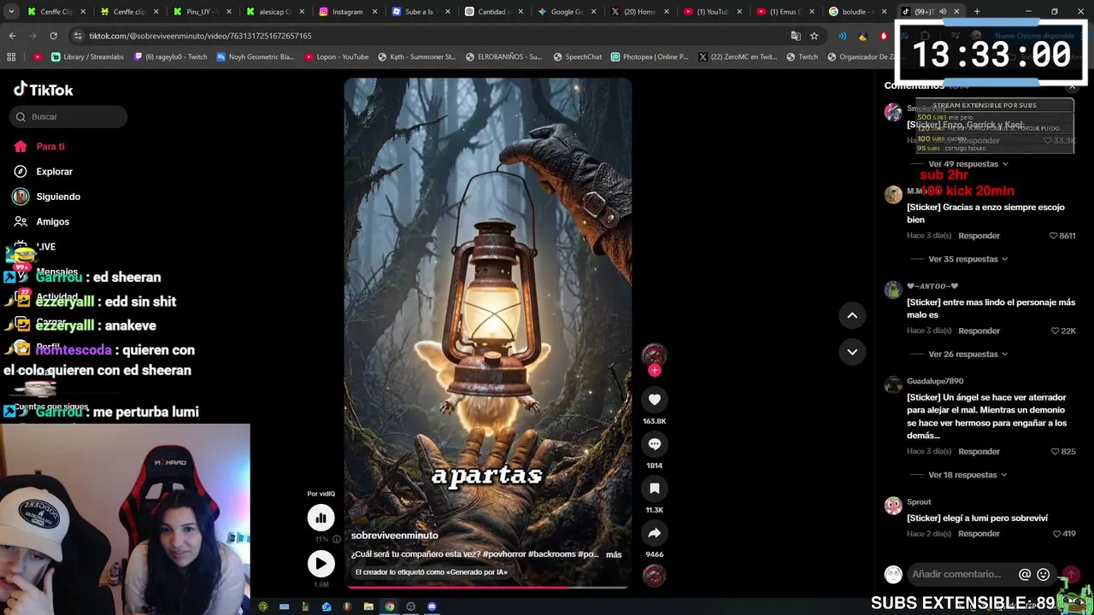
Task: Open Sprout profile name
Action: [919, 501]
